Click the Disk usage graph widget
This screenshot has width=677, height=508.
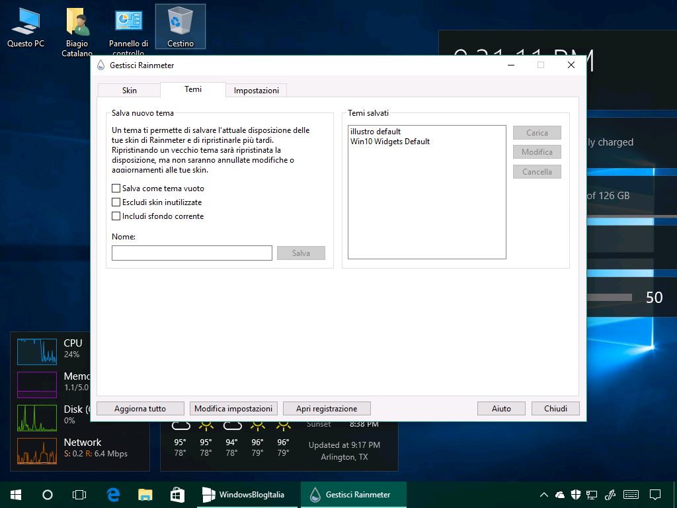pyautogui.click(x=37, y=418)
